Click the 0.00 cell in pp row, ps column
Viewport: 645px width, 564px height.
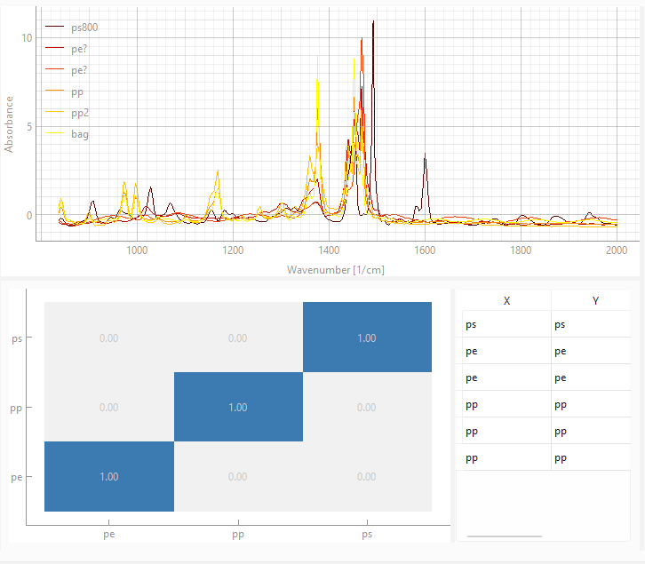pos(367,407)
